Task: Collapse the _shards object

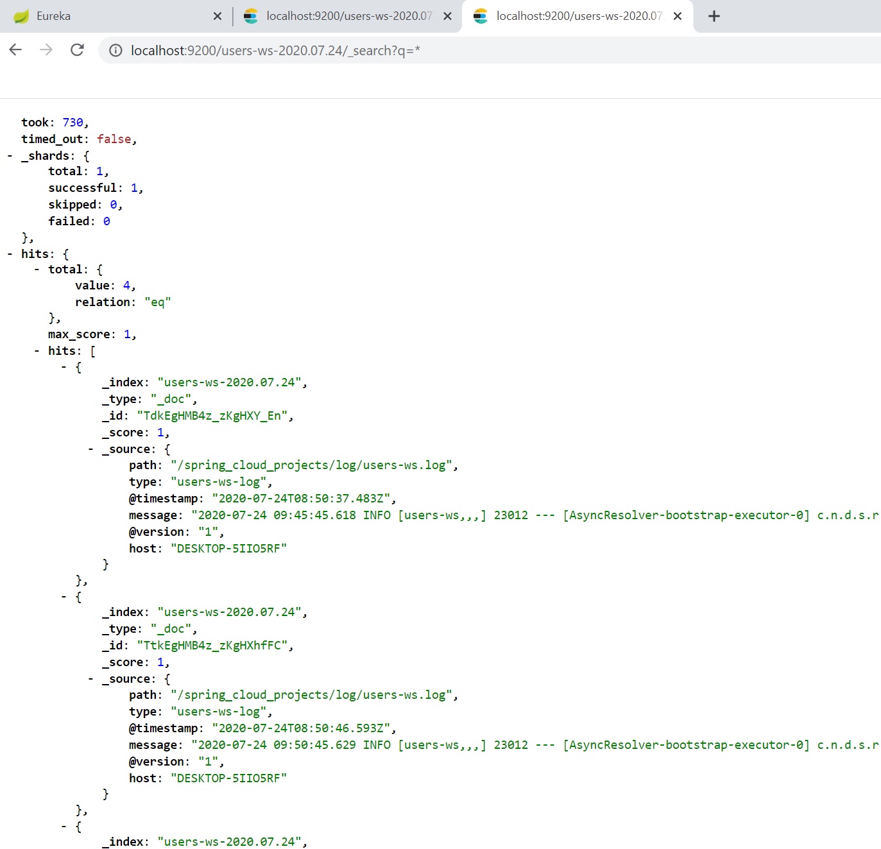Action: click(10, 156)
